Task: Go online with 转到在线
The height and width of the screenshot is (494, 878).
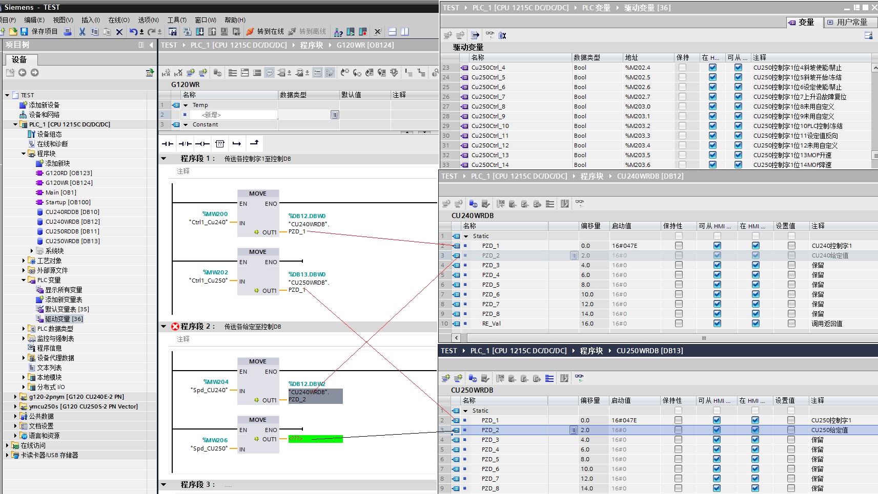Action: [x=265, y=32]
